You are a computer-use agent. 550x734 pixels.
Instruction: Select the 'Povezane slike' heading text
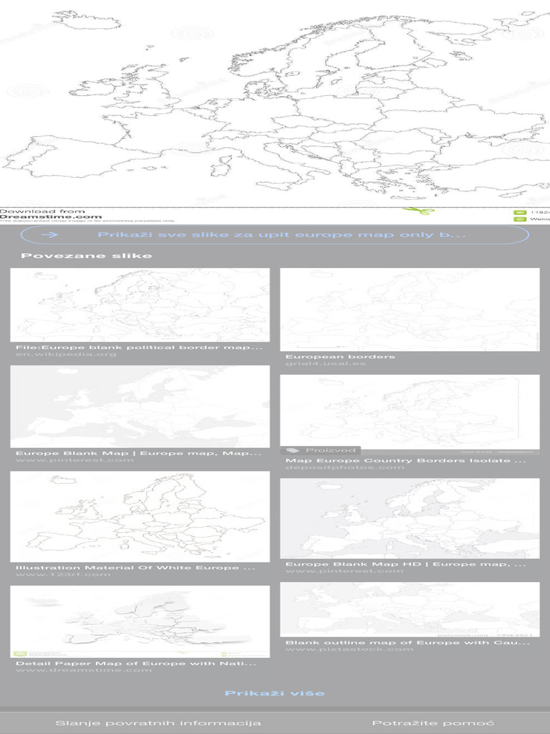(x=87, y=256)
